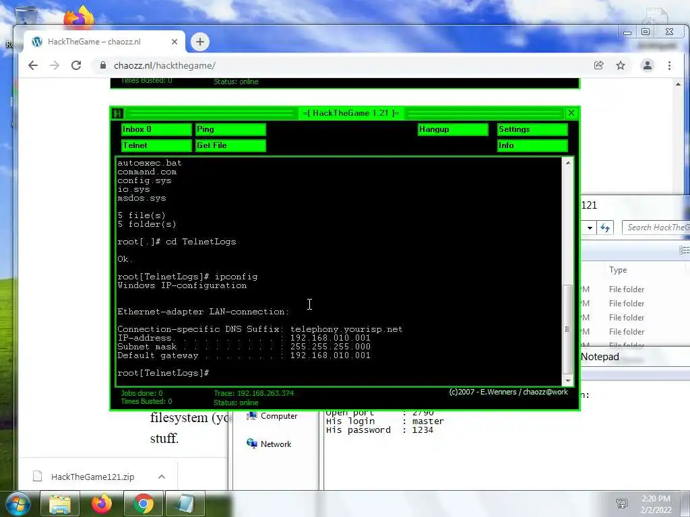Click the terminal scrollbar thumb

click(567, 329)
